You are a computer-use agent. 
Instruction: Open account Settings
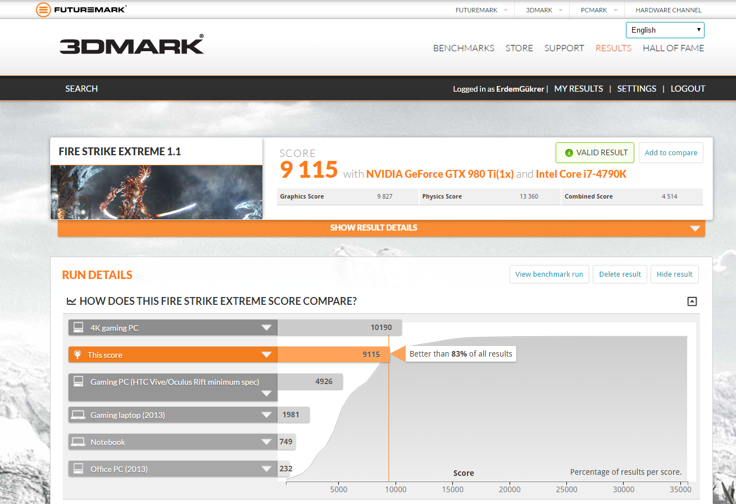[x=637, y=89]
